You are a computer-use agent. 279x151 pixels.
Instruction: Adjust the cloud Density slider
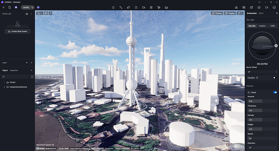click(x=262, y=120)
